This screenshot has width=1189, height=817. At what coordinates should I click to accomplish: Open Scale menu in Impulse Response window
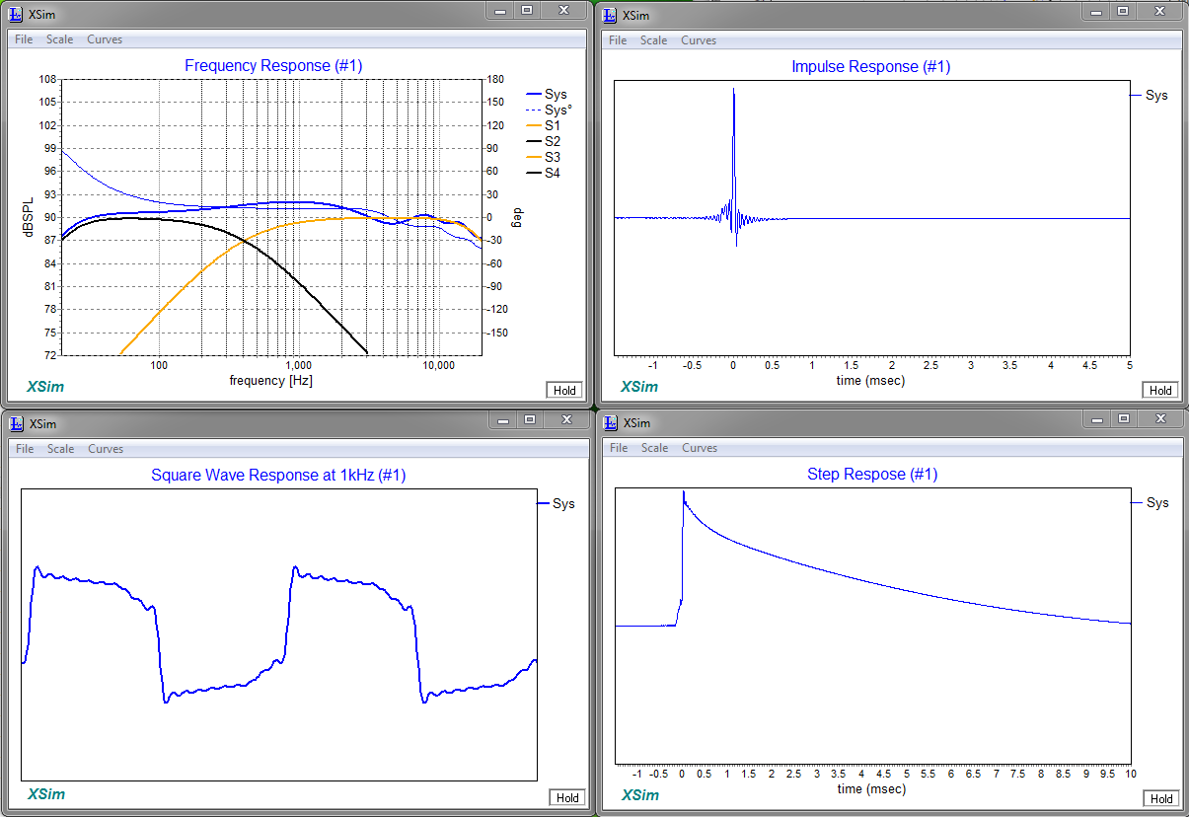653,40
